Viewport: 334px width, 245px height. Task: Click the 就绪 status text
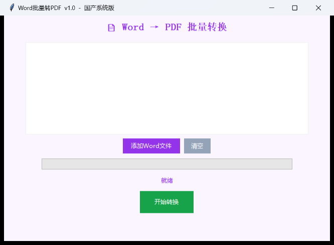[167, 180]
